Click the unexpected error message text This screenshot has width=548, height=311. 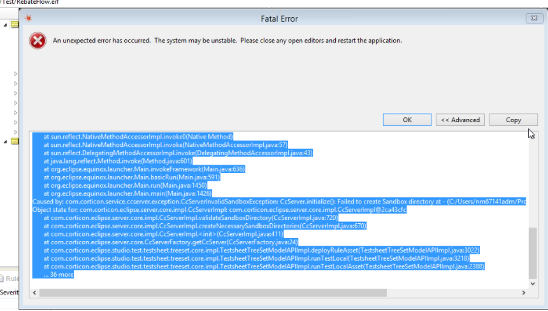[227, 41]
